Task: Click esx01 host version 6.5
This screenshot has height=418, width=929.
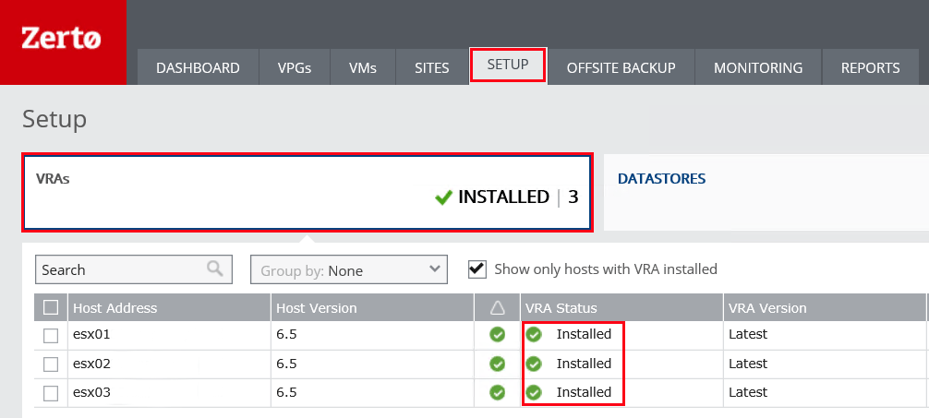Action: click(287, 335)
